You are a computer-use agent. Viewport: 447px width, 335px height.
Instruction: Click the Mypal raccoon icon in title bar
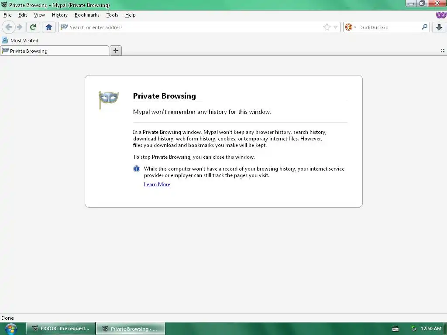(x=4, y=5)
